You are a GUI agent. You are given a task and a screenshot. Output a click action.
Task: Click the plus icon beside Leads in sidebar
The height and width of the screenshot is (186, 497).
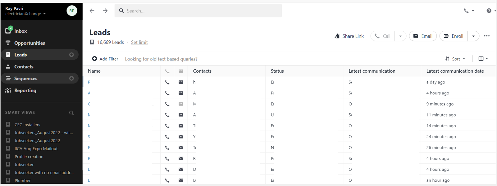pyautogui.click(x=71, y=55)
